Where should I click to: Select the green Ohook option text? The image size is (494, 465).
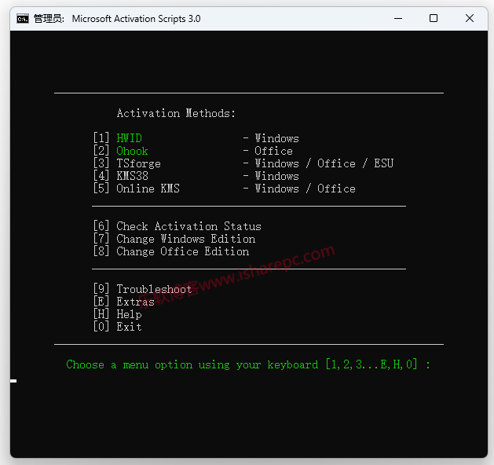click(x=132, y=151)
